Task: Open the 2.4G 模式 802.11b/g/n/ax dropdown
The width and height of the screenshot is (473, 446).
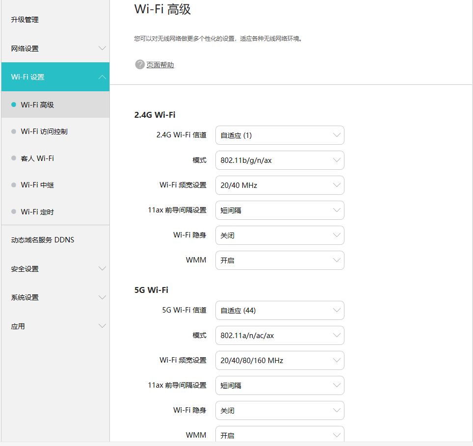Action: (280, 160)
